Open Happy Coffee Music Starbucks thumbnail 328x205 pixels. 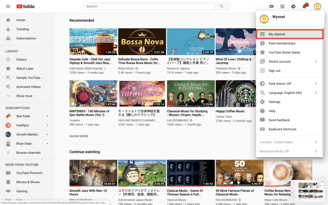coord(236,94)
